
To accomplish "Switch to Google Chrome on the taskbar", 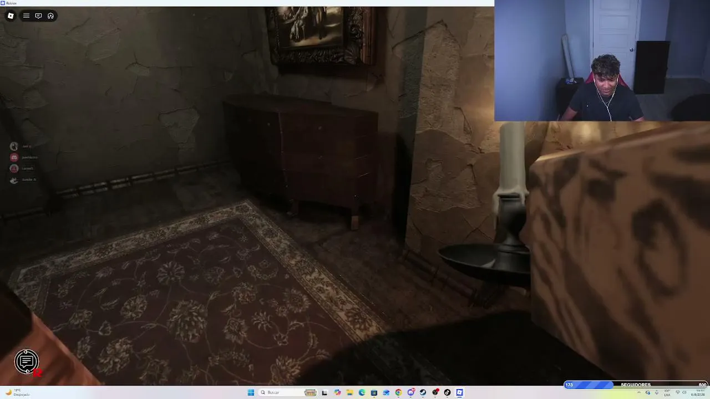I will pos(398,392).
